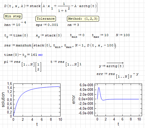Click the p1 := res definition
The width and height of the screenshot is (145, 128).
click(x=23, y=66)
